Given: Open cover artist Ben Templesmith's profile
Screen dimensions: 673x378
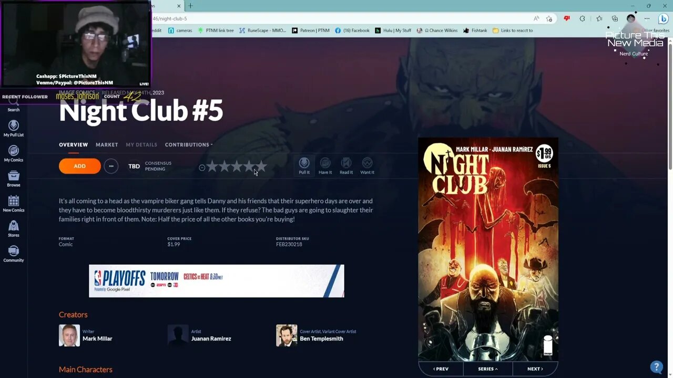Looking at the screenshot, I should click(x=321, y=339).
